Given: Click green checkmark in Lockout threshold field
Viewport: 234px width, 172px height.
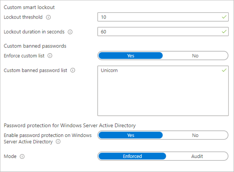Looking at the screenshot, I should click(224, 17).
